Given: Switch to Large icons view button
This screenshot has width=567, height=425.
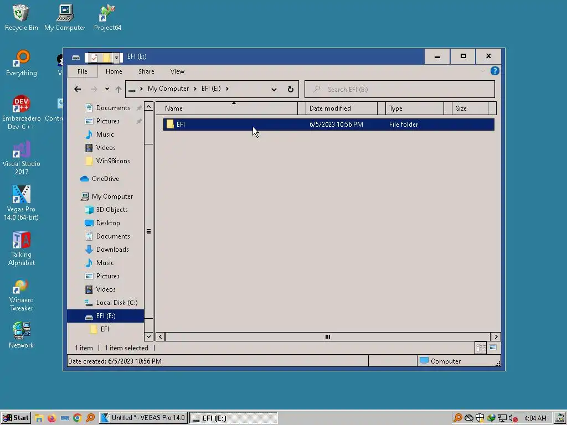Looking at the screenshot, I should click(x=493, y=348).
